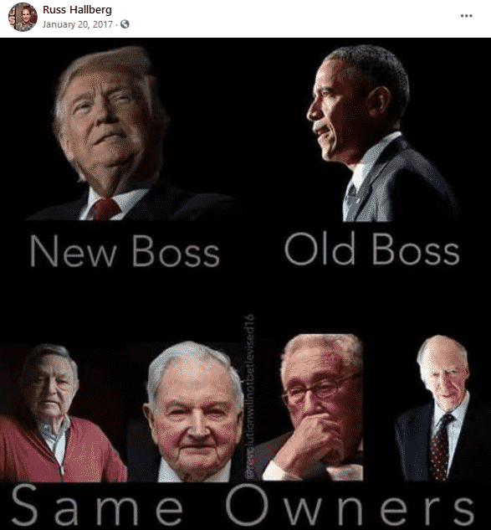Click the man wearing polka dot tie
Viewport: 491px width, 530px height.
[x=440, y=408]
